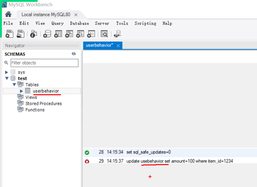Click the Views folder icon
This screenshot has height=187, width=257.
click(20, 97)
